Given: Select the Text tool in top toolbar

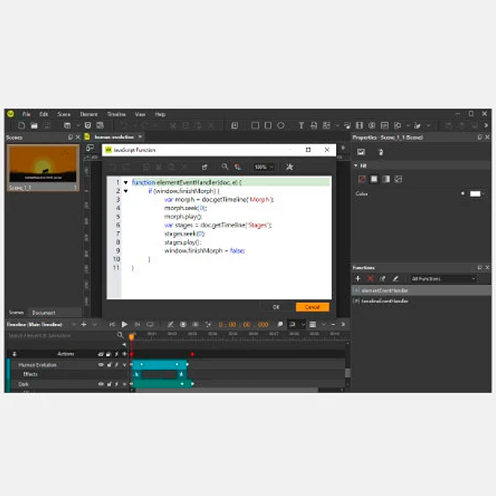Looking at the screenshot, I should click(300, 125).
